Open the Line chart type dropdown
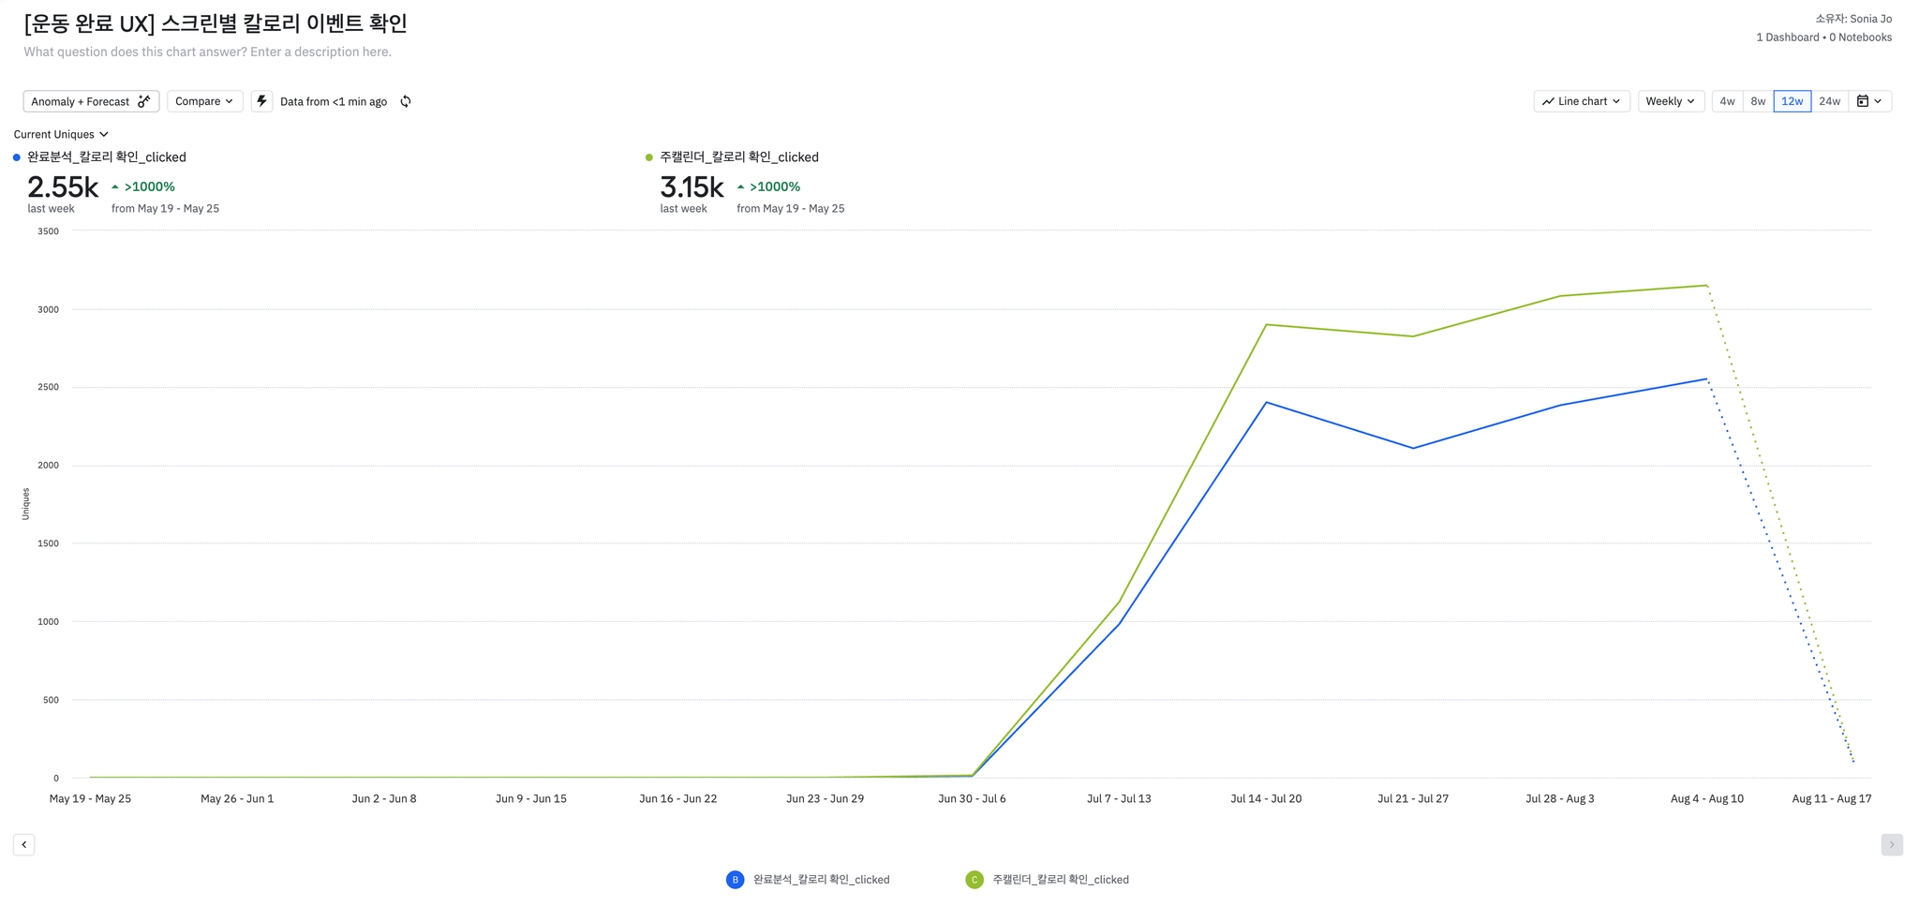The width and height of the screenshot is (1919, 906). 1582,101
